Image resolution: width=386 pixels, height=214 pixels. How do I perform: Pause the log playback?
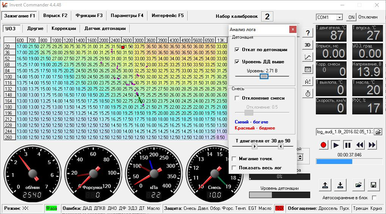point(348,145)
